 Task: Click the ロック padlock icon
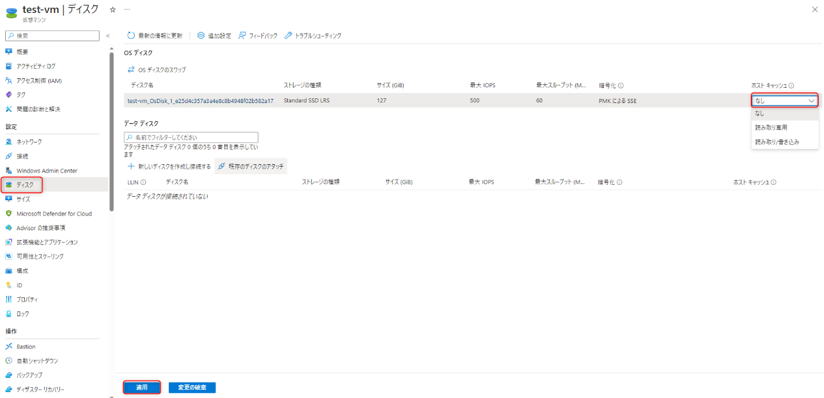9,314
